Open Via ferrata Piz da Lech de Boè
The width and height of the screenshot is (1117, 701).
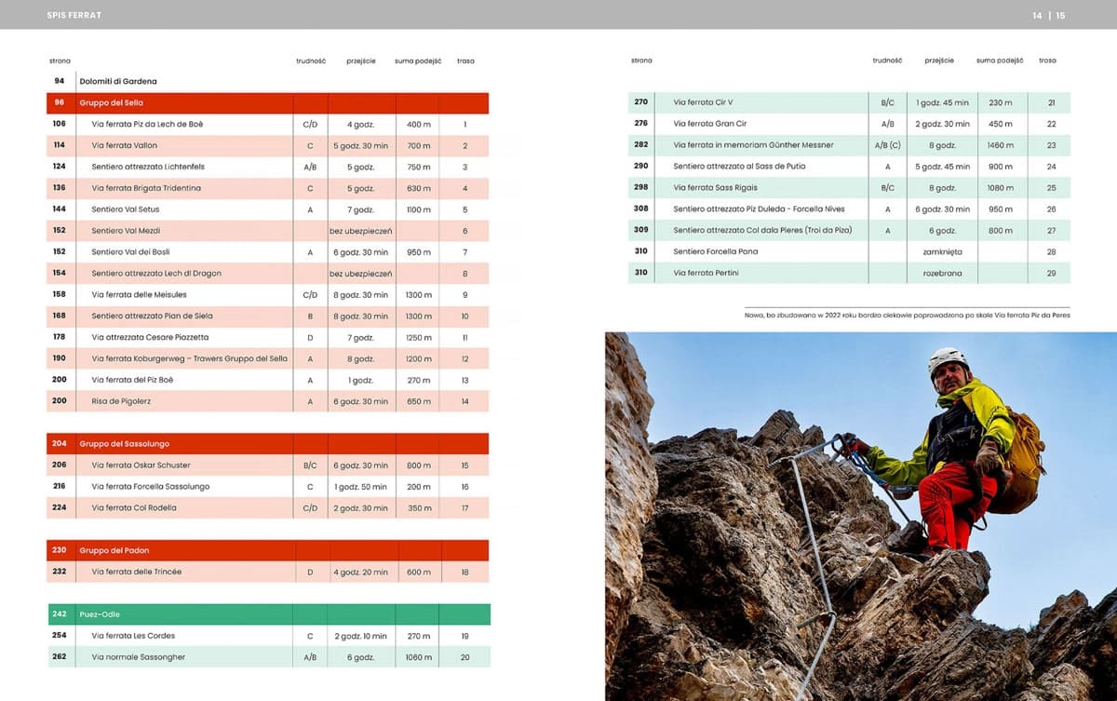[147, 124]
